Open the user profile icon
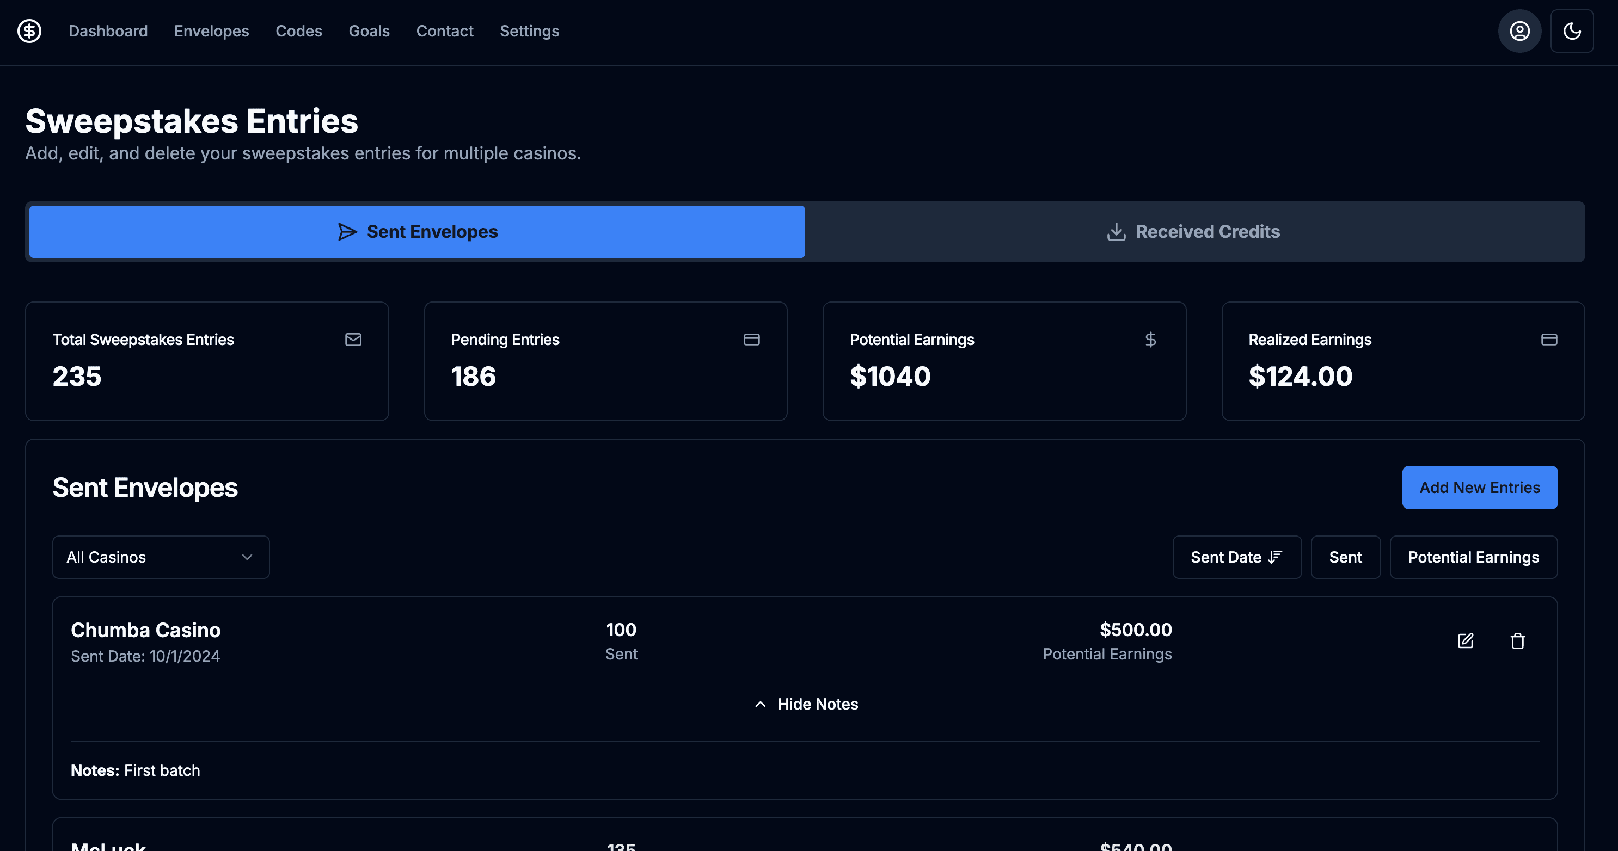Image resolution: width=1618 pixels, height=851 pixels. (x=1519, y=31)
